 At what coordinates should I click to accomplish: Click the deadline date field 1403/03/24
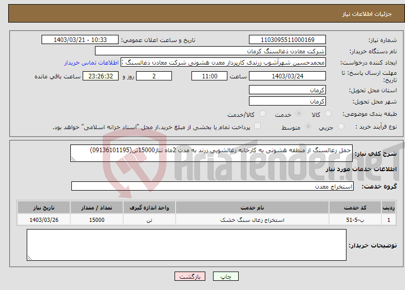[287, 76]
